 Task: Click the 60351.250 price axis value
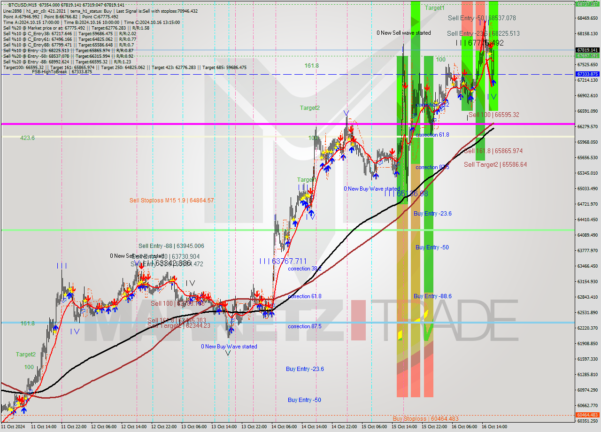(587, 421)
